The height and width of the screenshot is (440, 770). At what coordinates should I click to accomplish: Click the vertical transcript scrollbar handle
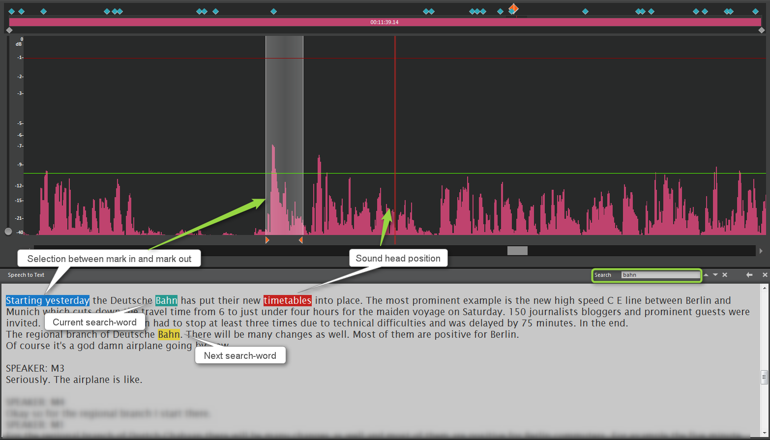(x=764, y=377)
